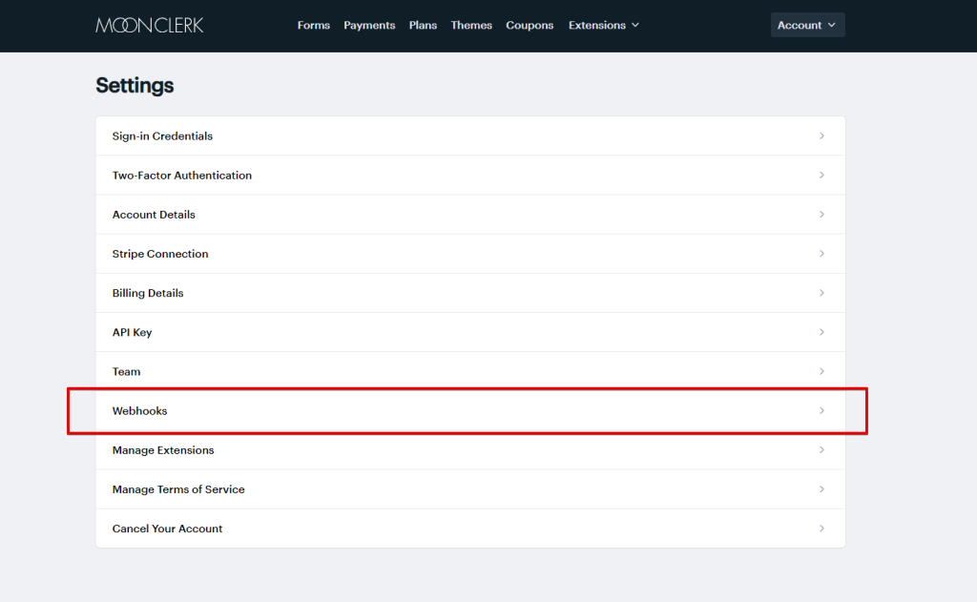Select Account Details setting
Image resolution: width=977 pixels, height=602 pixels.
[154, 215]
